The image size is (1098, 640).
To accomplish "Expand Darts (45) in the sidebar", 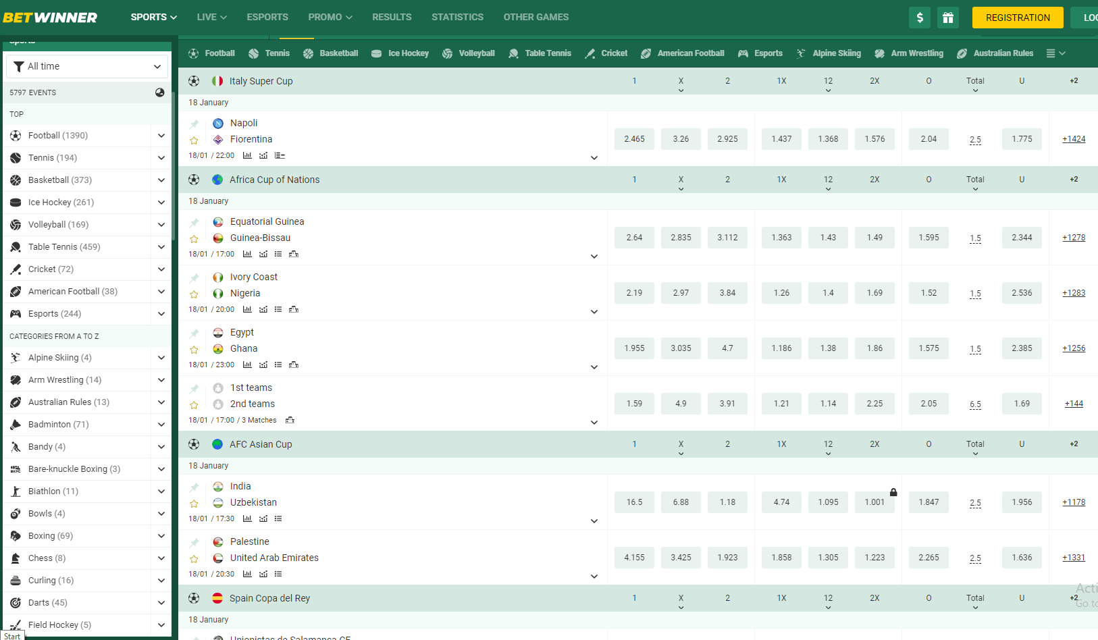I will [161, 603].
